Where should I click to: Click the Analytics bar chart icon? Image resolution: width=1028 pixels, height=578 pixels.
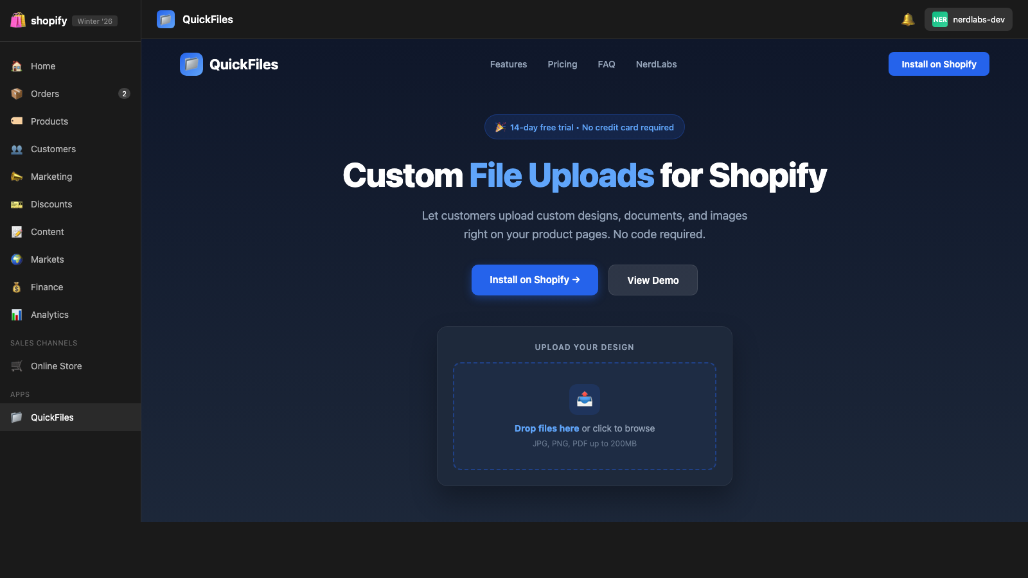click(x=17, y=315)
